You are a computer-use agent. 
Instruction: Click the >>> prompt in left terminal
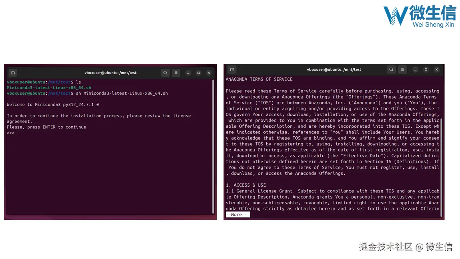pyautogui.click(x=11, y=133)
